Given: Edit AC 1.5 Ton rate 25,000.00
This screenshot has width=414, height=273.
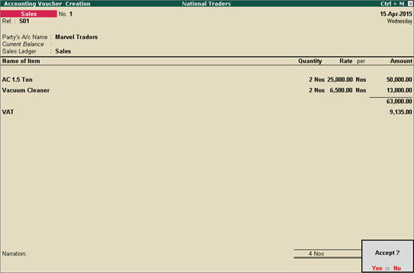Looking at the screenshot, I should 340,80.
